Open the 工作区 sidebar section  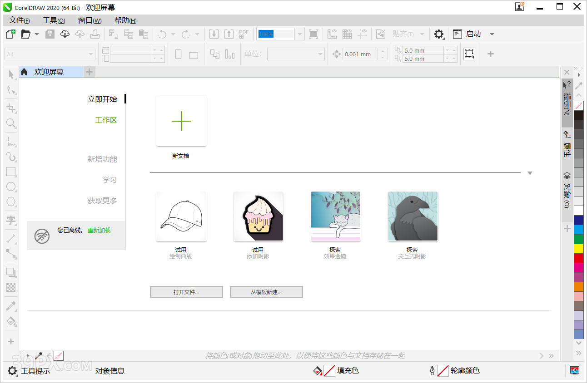(x=106, y=120)
